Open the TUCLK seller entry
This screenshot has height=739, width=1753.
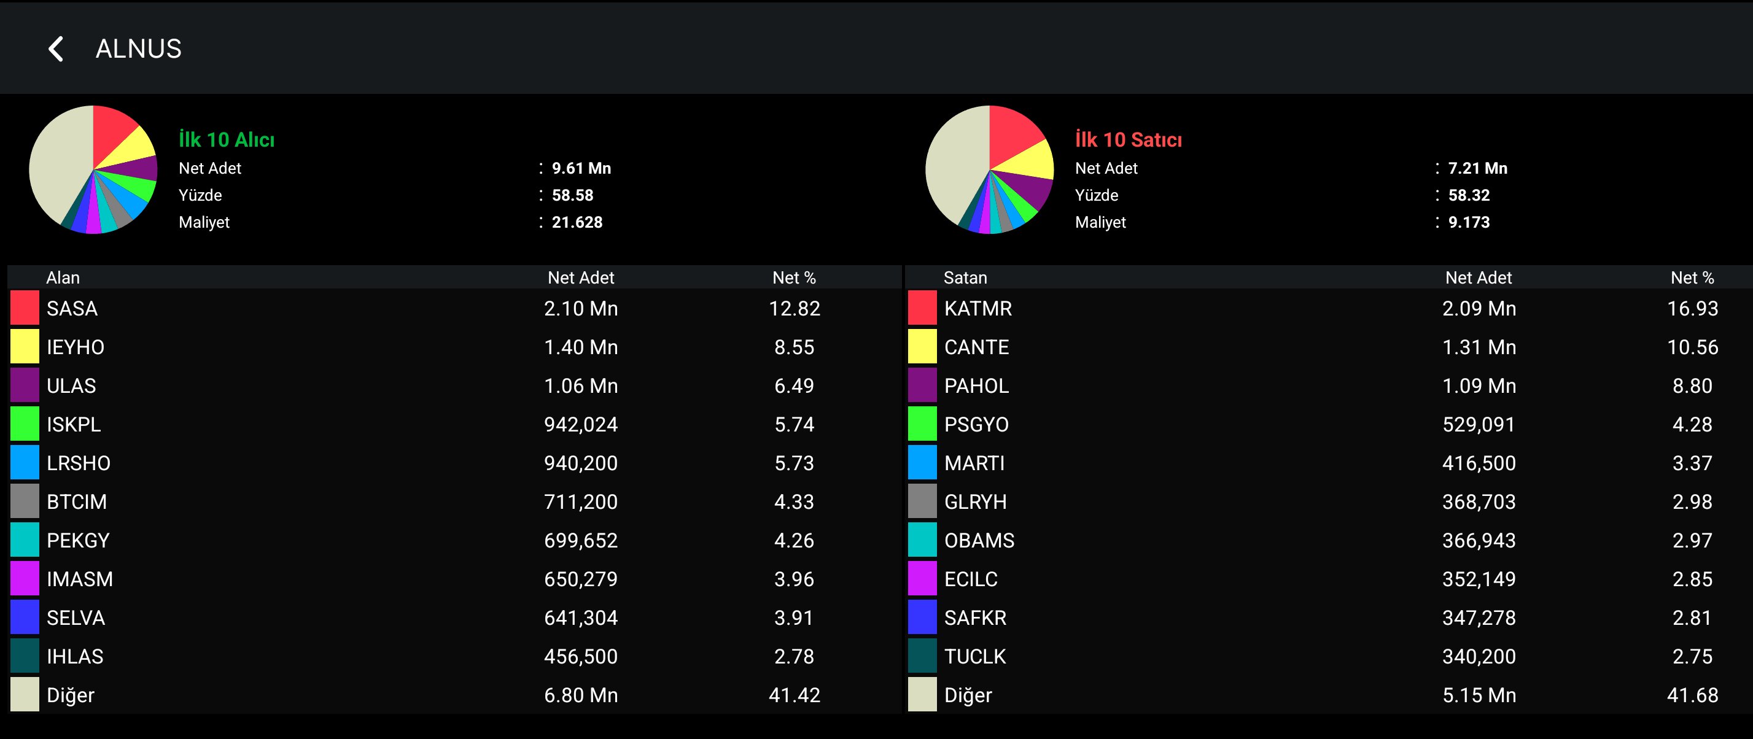(974, 656)
